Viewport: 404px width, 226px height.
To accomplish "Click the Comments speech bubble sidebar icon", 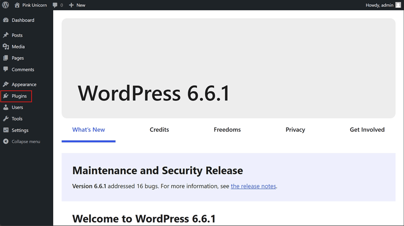I will pos(6,69).
